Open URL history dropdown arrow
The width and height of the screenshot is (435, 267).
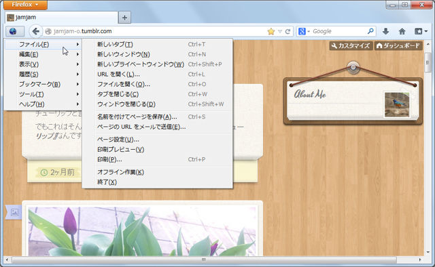[280, 32]
